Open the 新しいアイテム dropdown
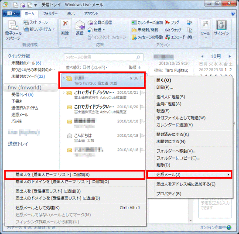The width and height of the screenshot is (239, 234). 54,29
